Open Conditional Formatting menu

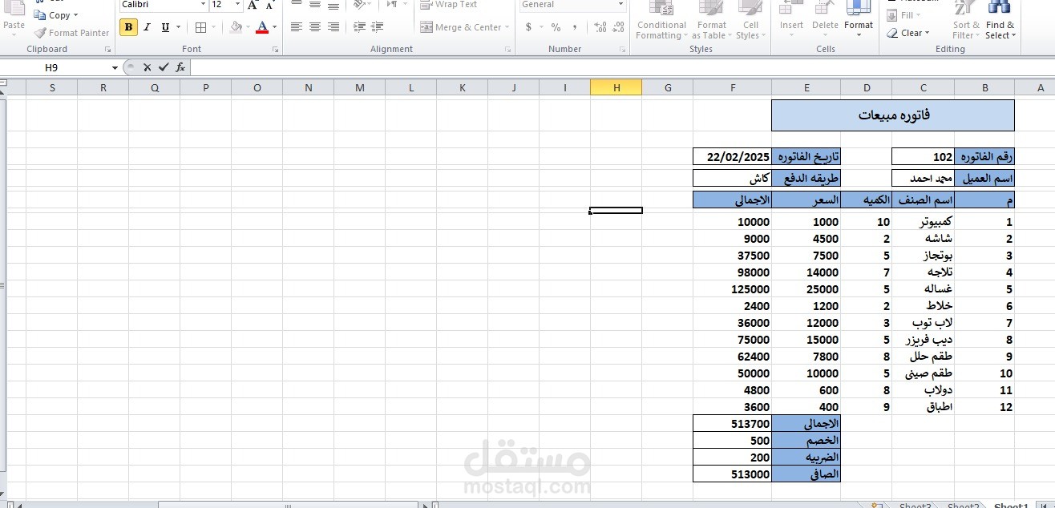[x=661, y=21]
